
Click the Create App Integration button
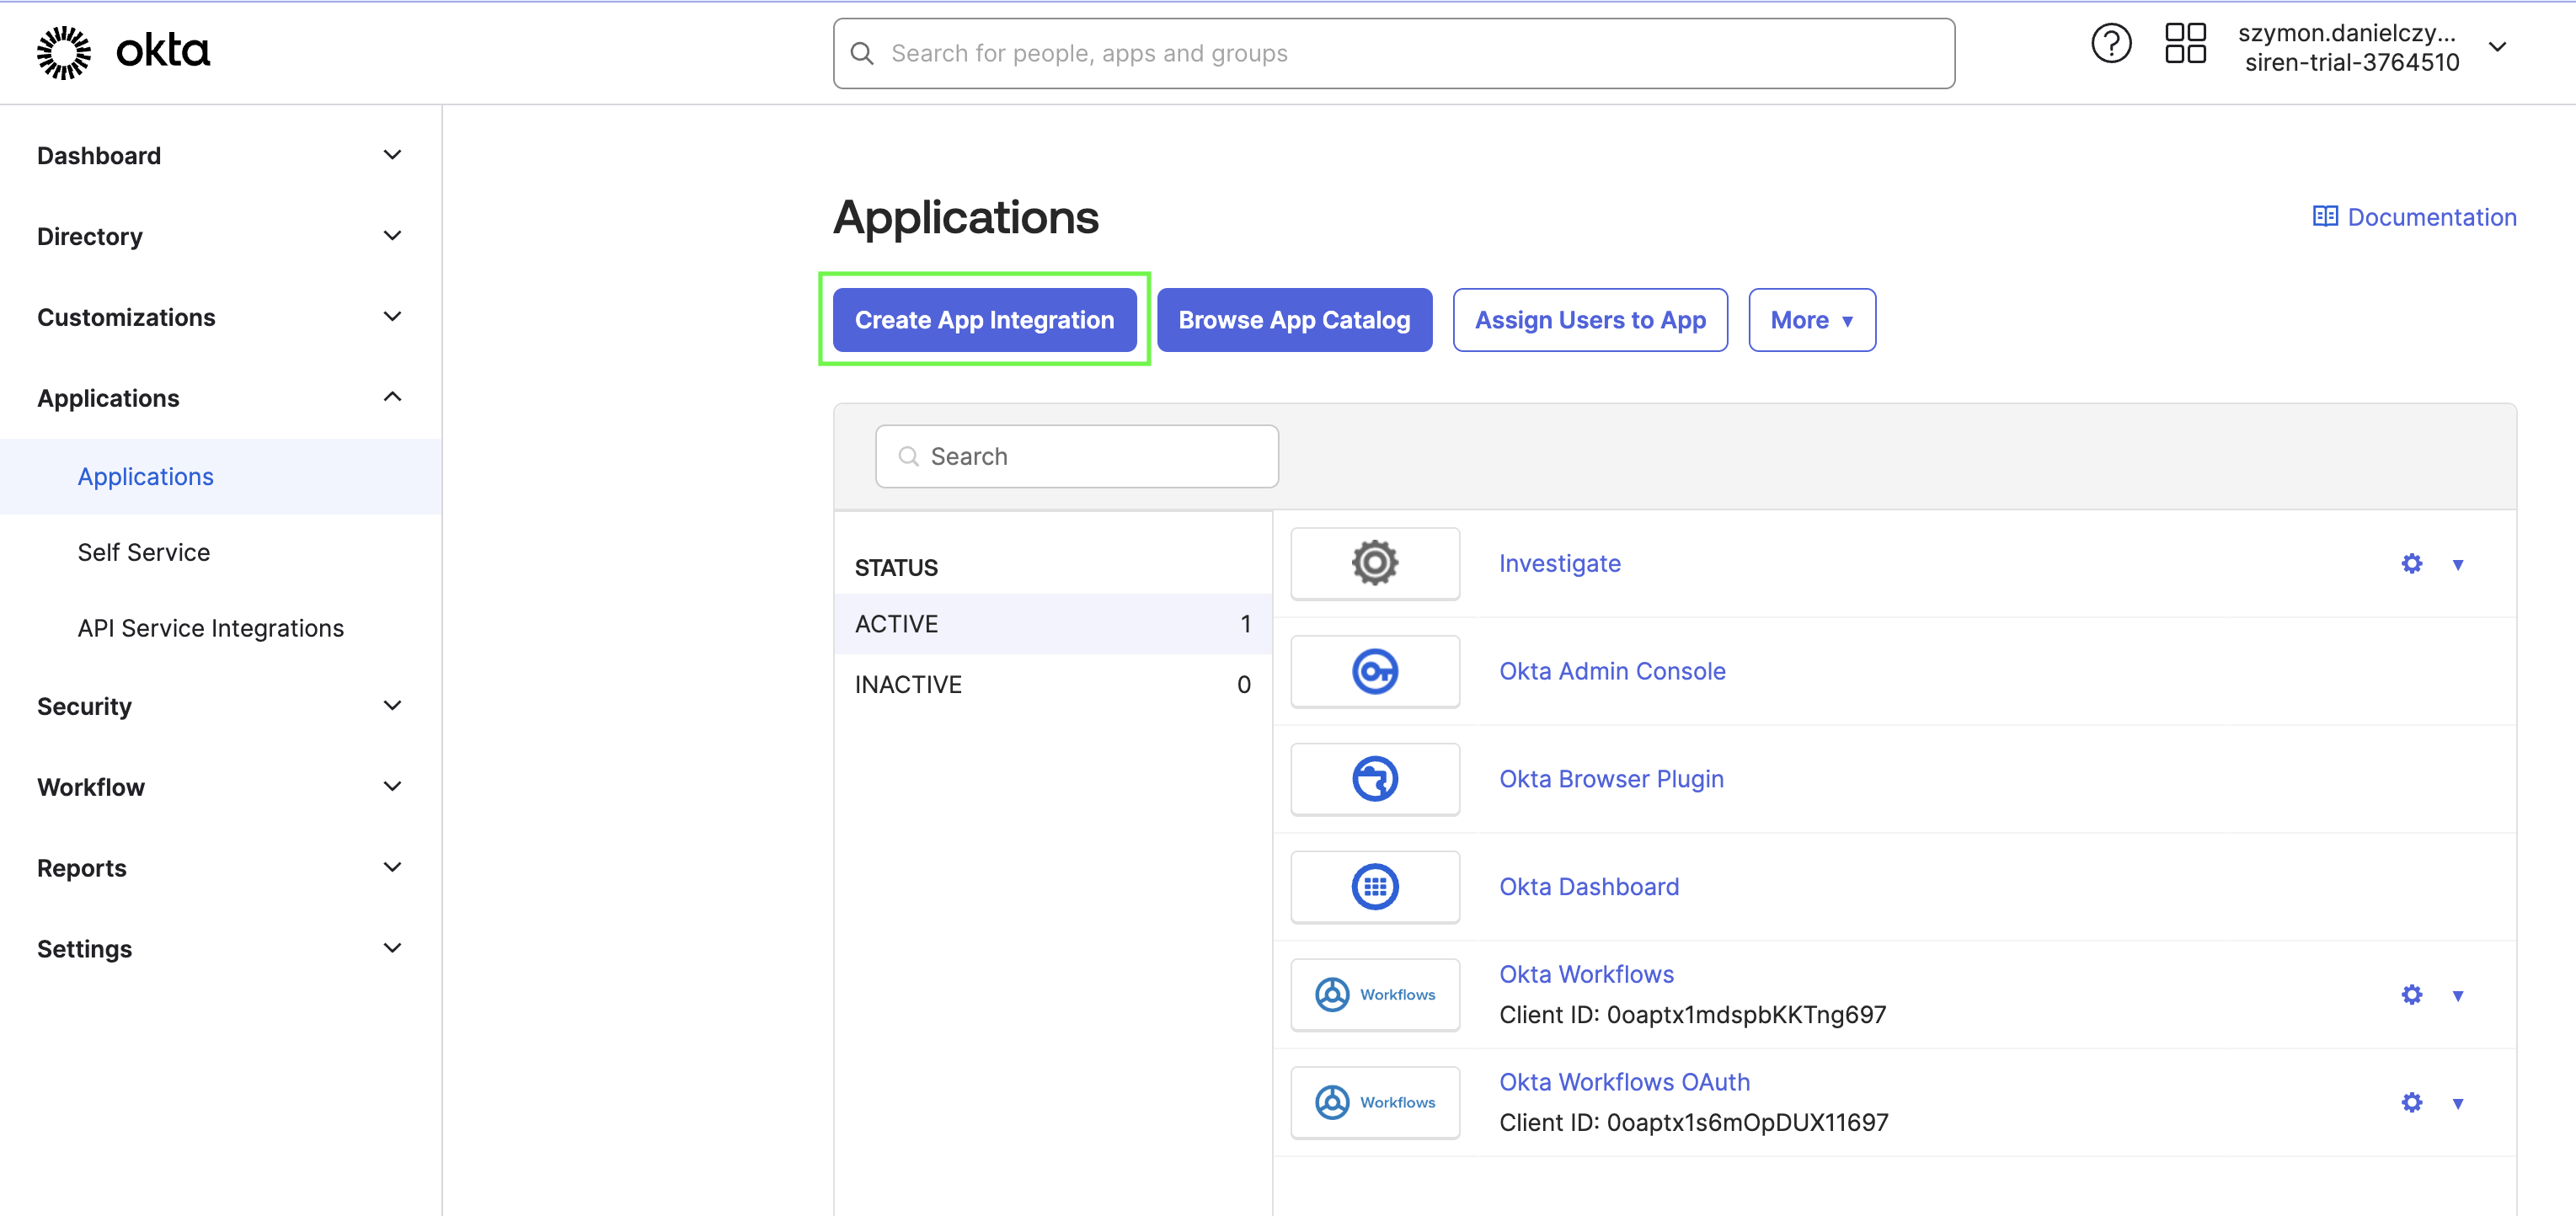coord(984,320)
